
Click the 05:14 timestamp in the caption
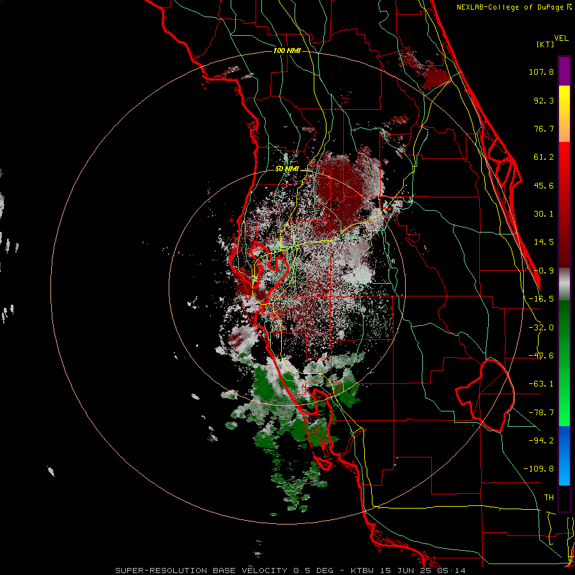[452, 571]
